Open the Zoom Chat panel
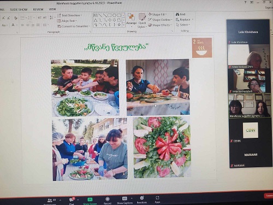The height and width of the screenshot is (205, 273). coord(72,201)
